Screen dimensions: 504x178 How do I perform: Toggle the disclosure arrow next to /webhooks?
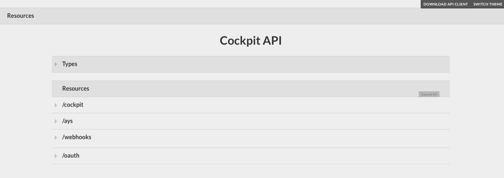pyautogui.click(x=56, y=137)
